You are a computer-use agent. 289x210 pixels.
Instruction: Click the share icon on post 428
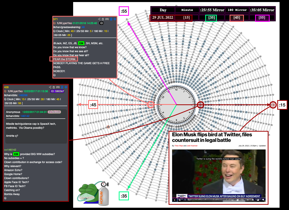[x=50, y=87]
